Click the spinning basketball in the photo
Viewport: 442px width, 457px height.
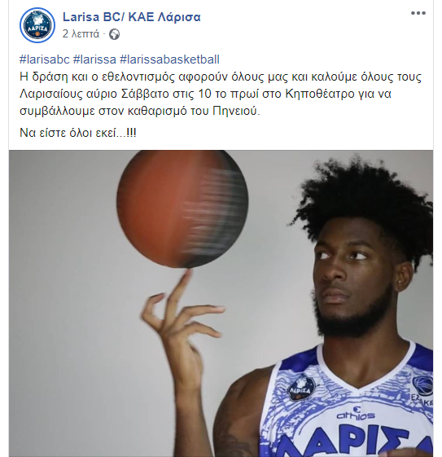pyautogui.click(x=182, y=209)
